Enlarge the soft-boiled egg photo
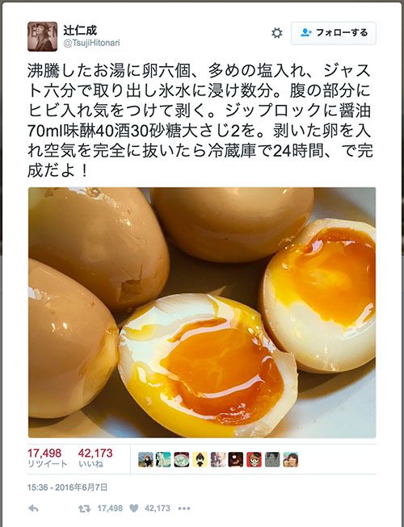 [202, 312]
